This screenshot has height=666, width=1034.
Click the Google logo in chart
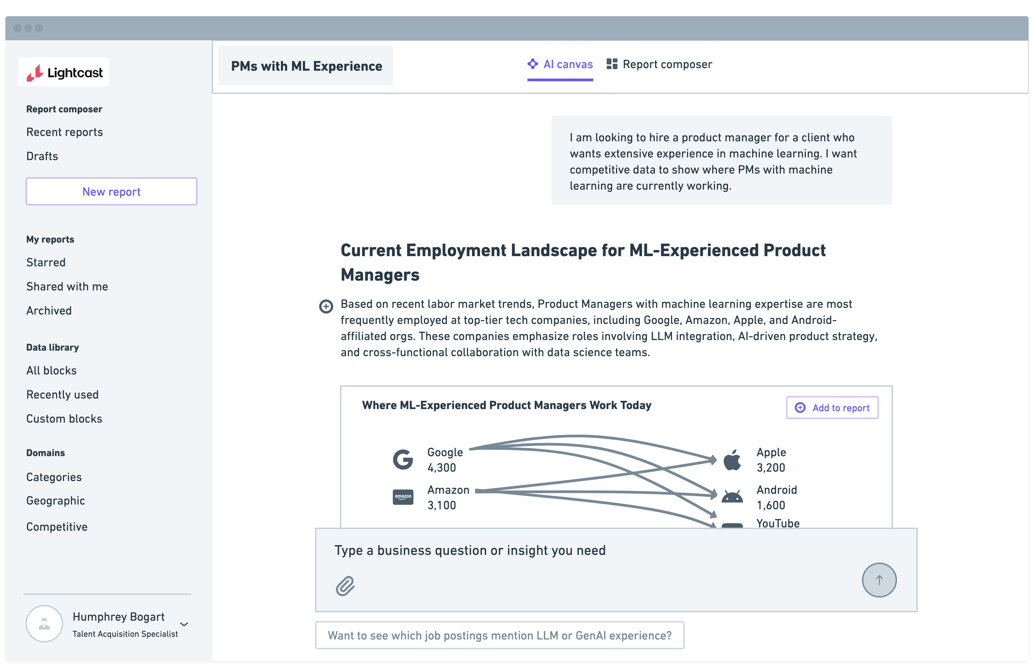pos(402,459)
